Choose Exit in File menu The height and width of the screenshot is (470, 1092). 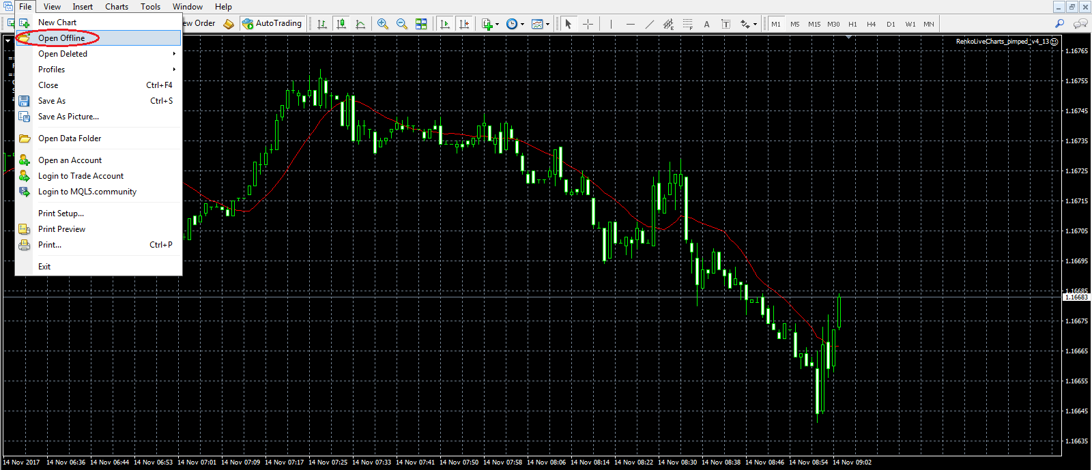(x=98, y=267)
